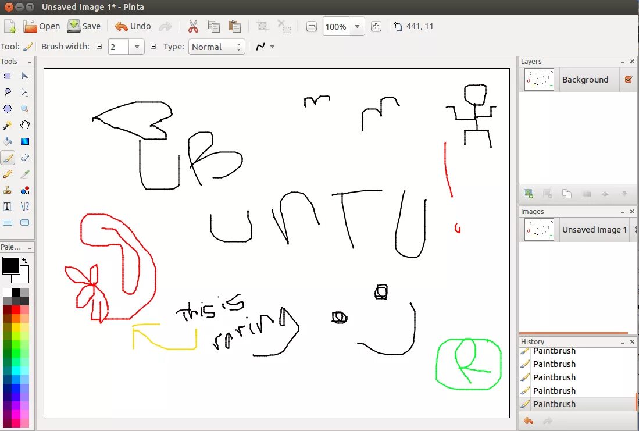Screen dimensions: 639x431
Task: Collapse the Tools panel with its dash
Action: click(x=29, y=62)
